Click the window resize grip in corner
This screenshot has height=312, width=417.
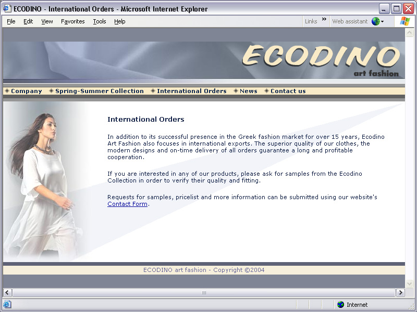pyautogui.click(x=412, y=306)
